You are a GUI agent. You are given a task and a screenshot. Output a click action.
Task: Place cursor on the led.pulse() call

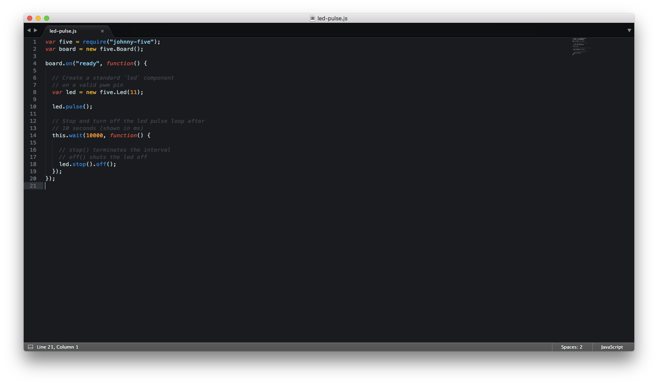pyautogui.click(x=72, y=107)
